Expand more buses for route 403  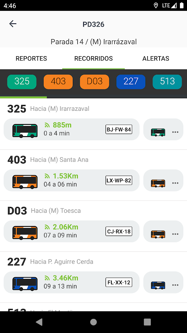(163, 180)
